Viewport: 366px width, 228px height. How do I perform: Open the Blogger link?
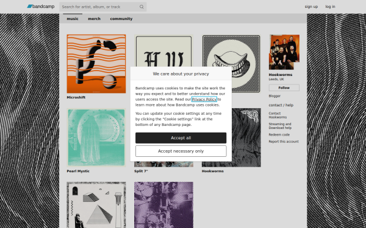coord(274,96)
